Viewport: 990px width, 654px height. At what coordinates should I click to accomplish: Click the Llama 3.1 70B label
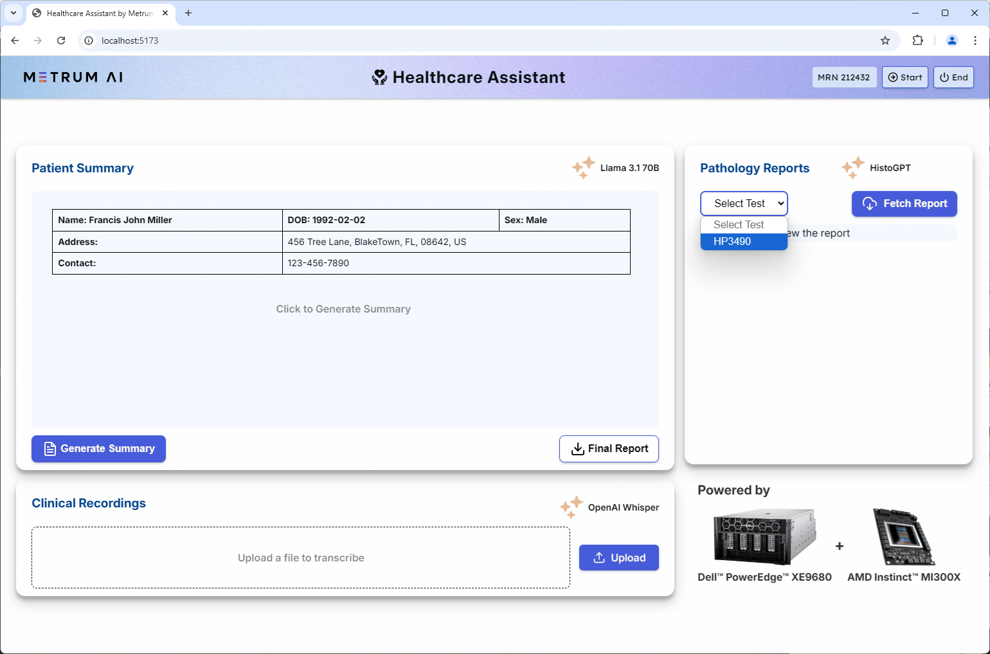pos(629,168)
